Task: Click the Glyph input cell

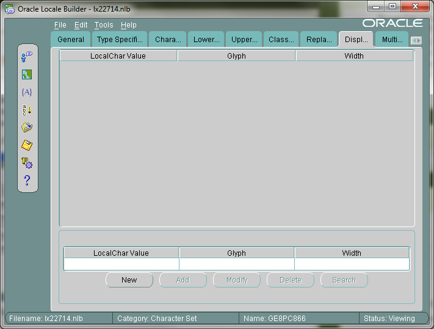Action: point(236,264)
